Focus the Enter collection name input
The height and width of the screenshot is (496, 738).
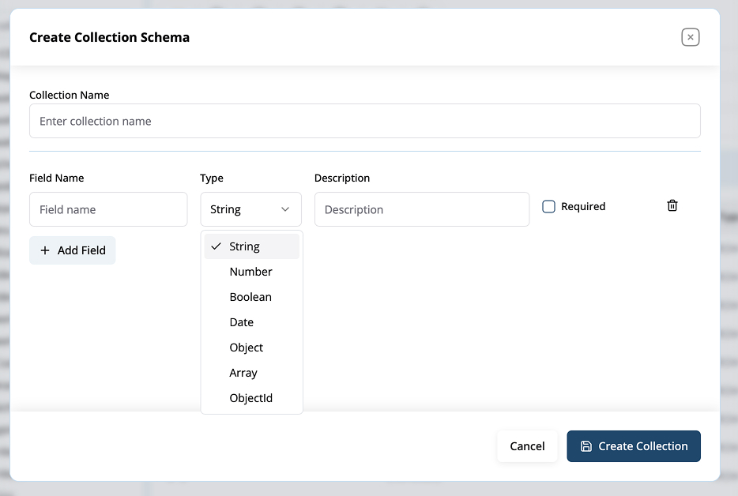[x=364, y=122]
